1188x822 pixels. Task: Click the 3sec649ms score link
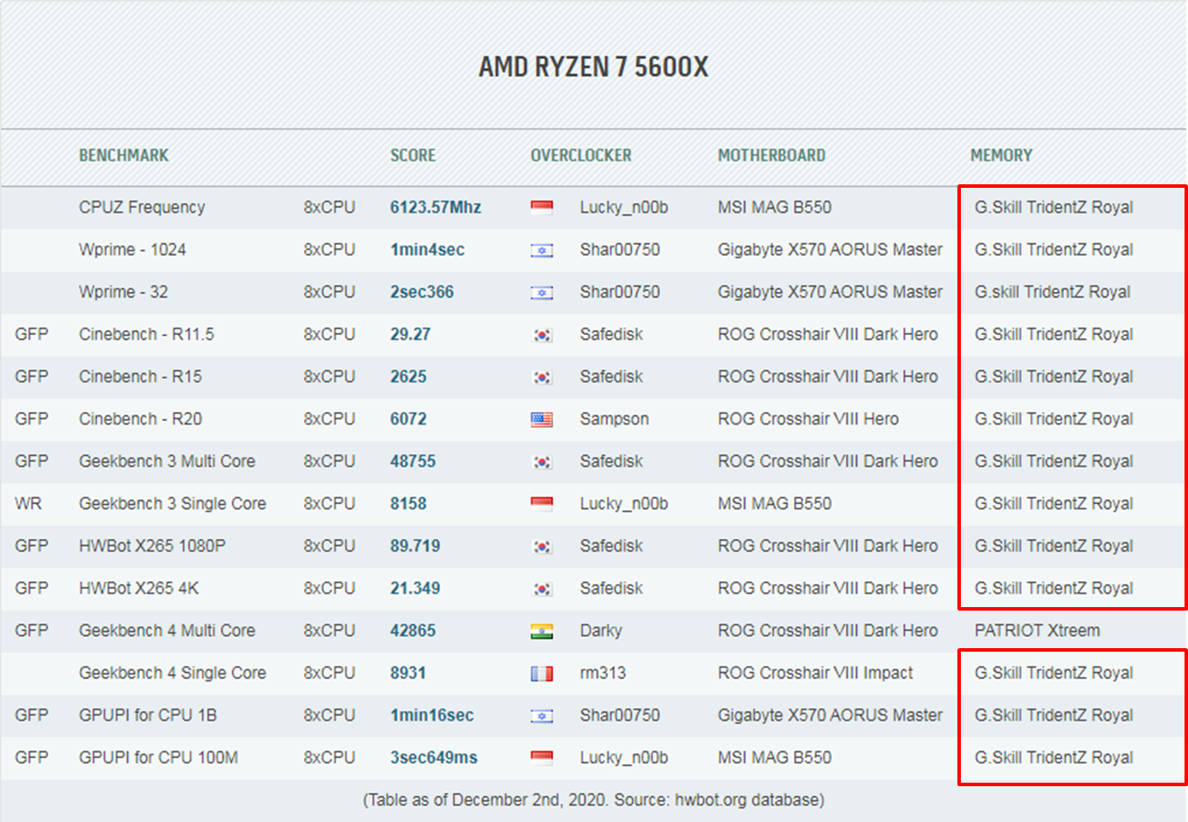pyautogui.click(x=433, y=758)
